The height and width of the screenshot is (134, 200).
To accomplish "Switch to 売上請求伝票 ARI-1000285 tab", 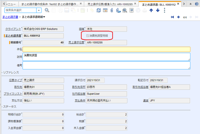I will point(110,4).
